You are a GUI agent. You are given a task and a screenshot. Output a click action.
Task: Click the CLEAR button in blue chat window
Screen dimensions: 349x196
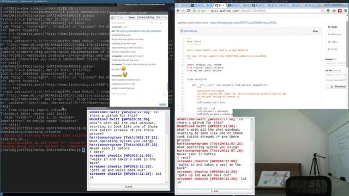click(x=129, y=187)
